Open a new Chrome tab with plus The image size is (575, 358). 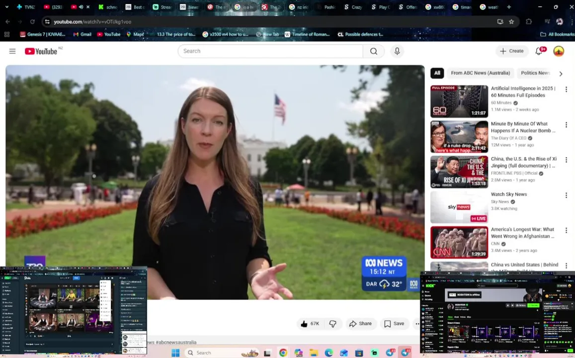(508, 7)
